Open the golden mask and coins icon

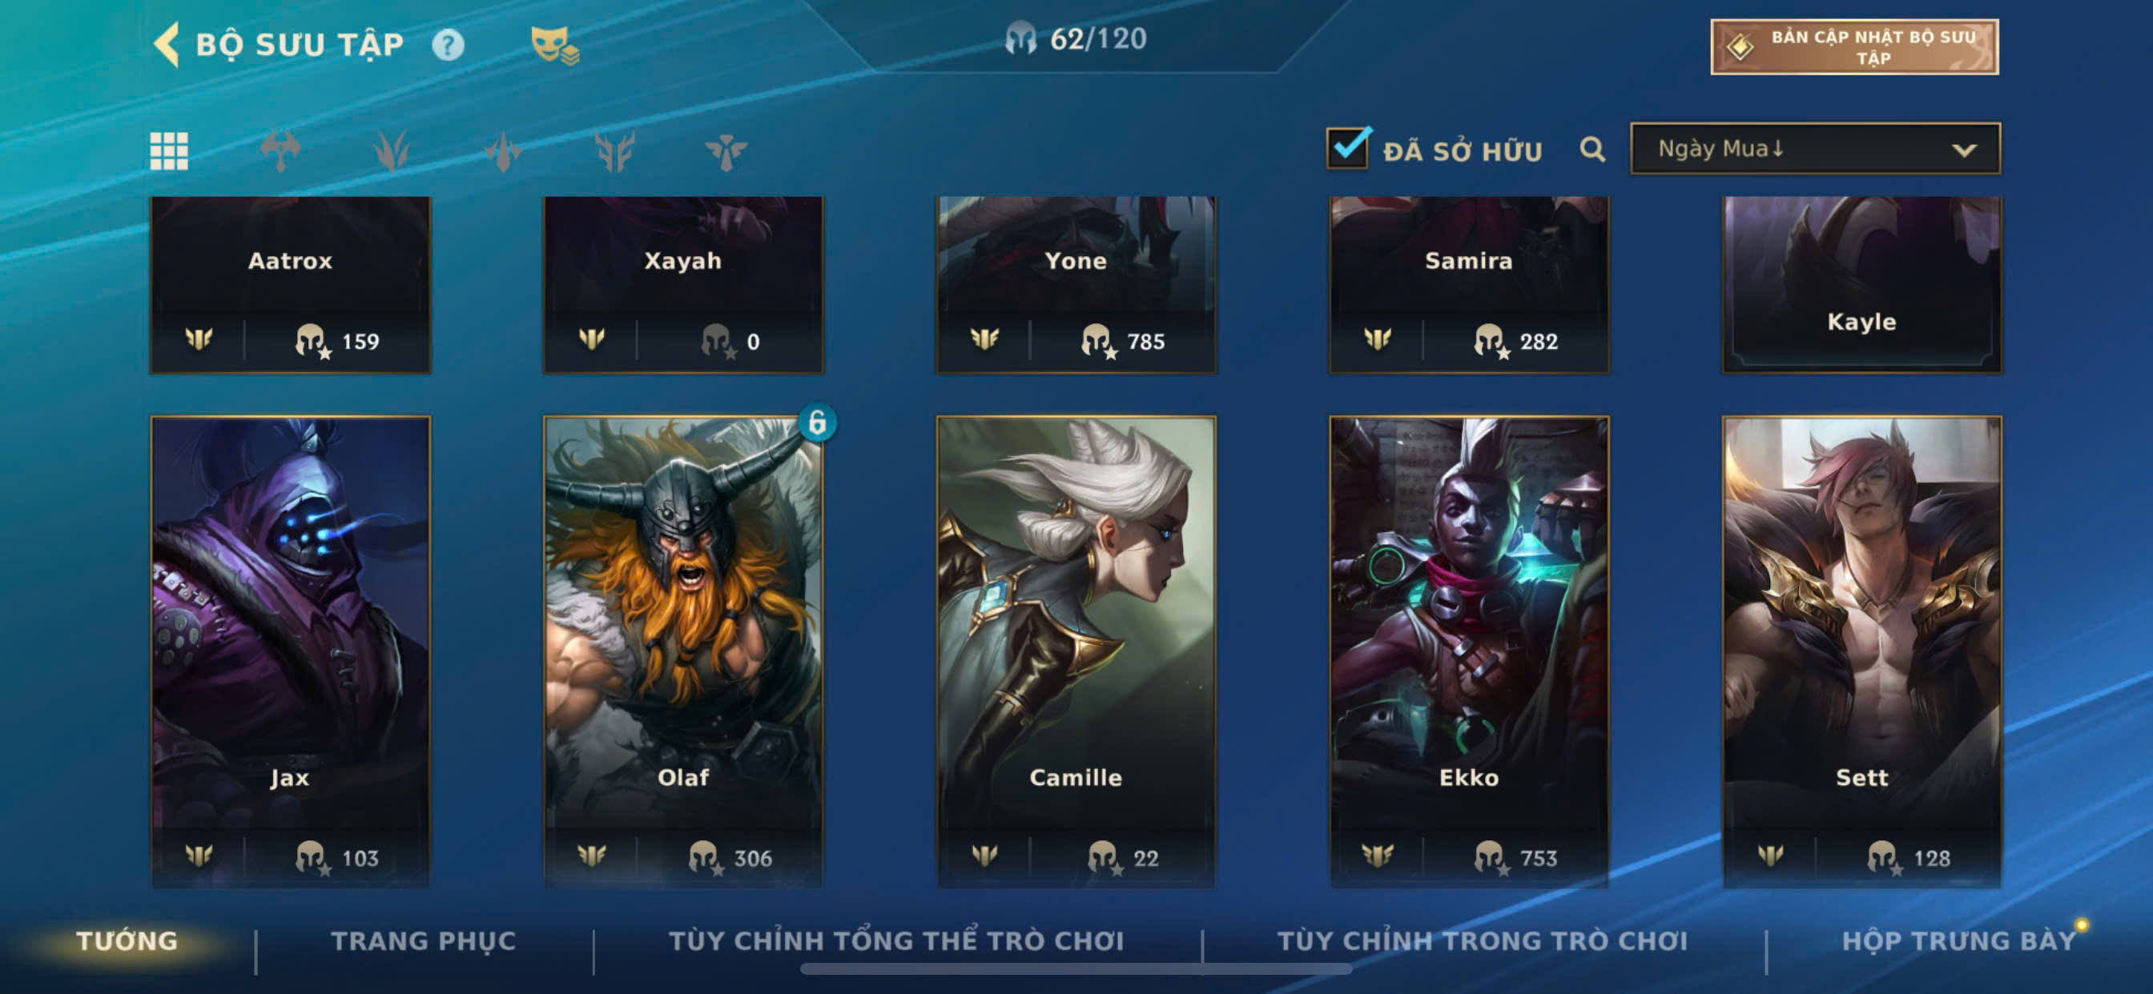555,45
